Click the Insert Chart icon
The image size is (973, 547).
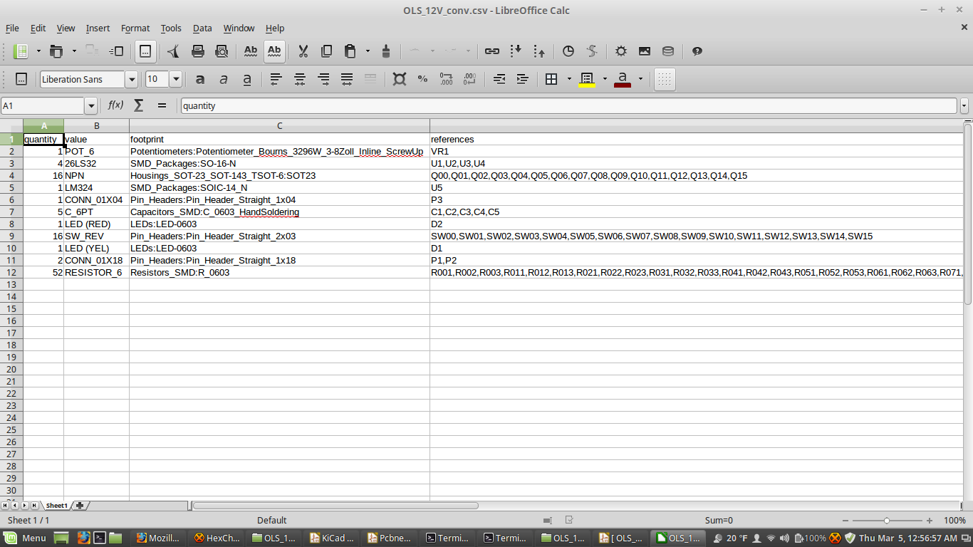coord(568,51)
